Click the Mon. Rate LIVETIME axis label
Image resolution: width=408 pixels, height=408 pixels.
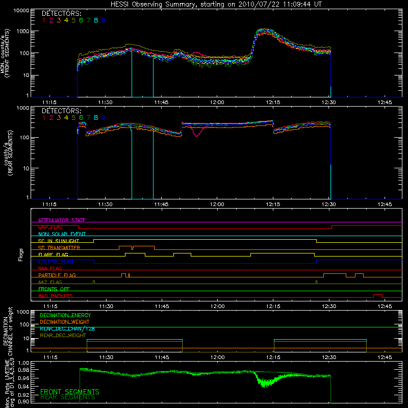click(x=9, y=383)
